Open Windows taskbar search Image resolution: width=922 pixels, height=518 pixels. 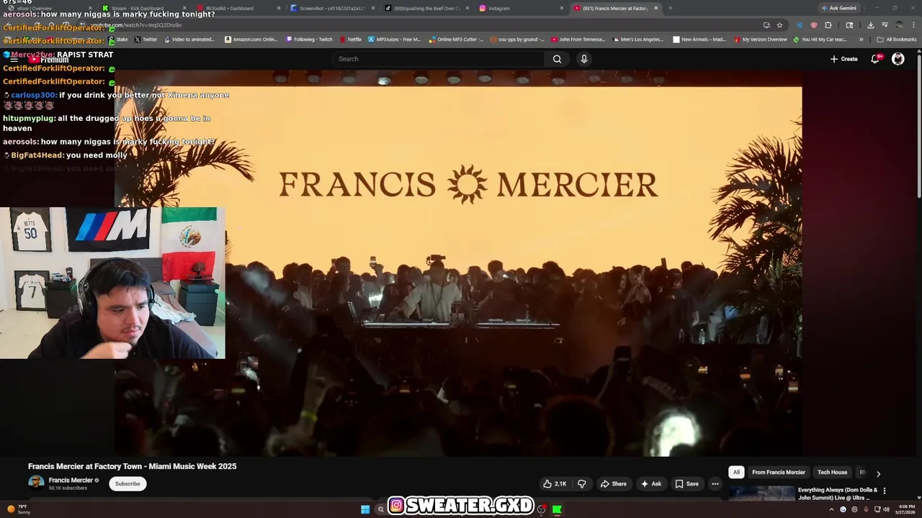pyautogui.click(x=381, y=509)
